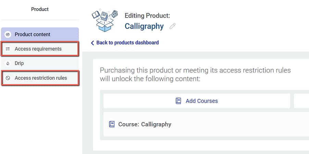Click the back chevron arrow icon
This screenshot has width=309, height=154.
(92, 43)
